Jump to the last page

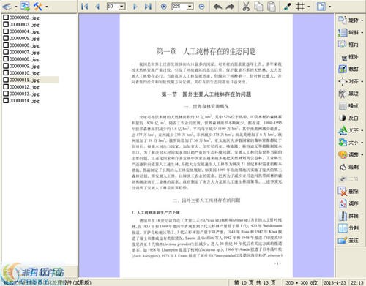tap(148, 7)
